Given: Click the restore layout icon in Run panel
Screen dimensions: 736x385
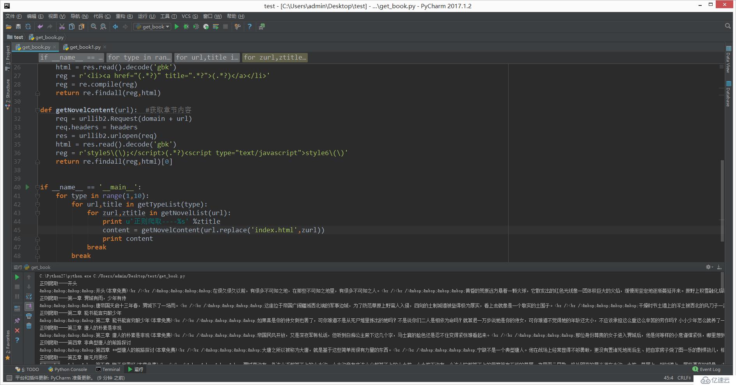Looking at the screenshot, I should [17, 308].
